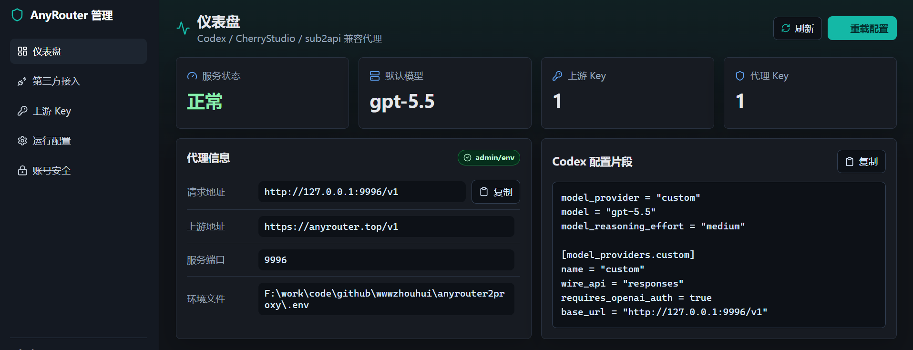Click the activity pulse icon beside 仪表盘 title
Viewport: 913px width, 350px height.
pyautogui.click(x=183, y=28)
